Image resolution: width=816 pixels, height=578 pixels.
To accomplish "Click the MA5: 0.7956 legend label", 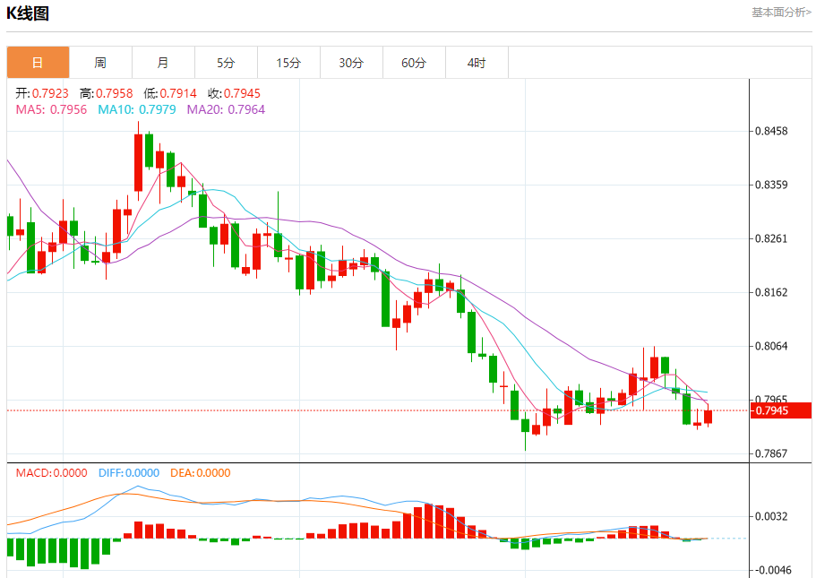I will pos(52,109).
